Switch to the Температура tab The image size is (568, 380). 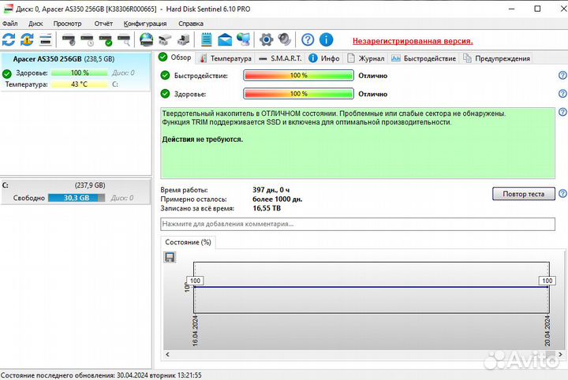click(x=226, y=58)
